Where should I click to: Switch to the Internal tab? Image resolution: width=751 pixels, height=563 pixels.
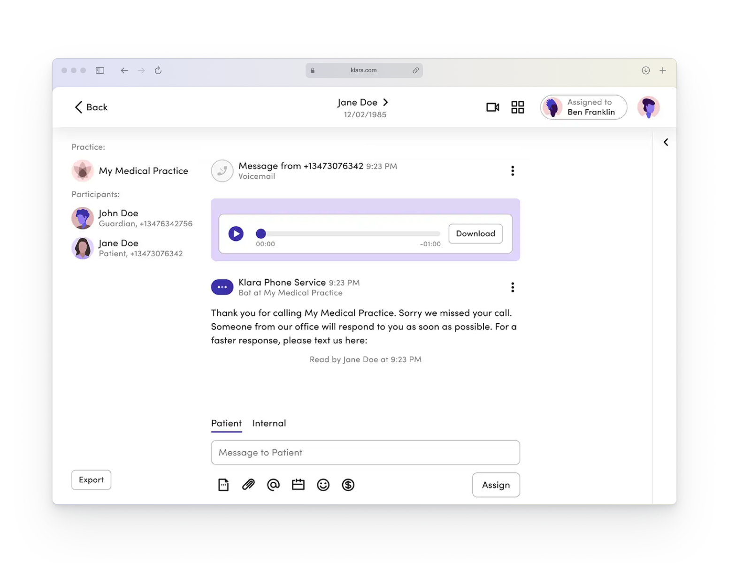click(x=269, y=423)
